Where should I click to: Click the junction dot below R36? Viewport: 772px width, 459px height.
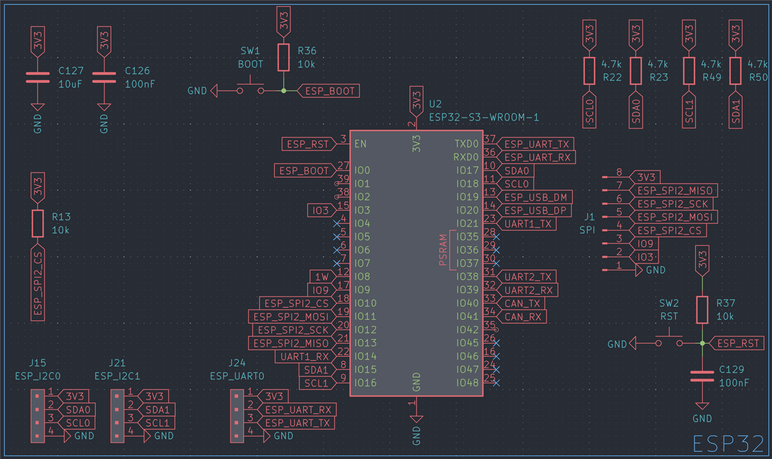(x=284, y=91)
